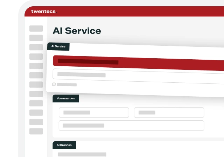
Task: Tick the checkbox in the AI Service card
Action: (x=54, y=84)
